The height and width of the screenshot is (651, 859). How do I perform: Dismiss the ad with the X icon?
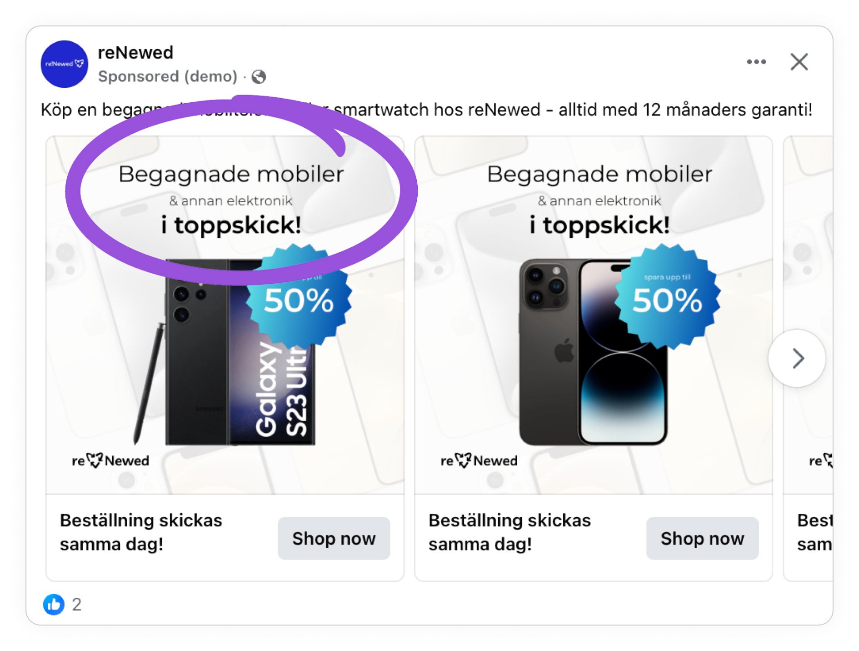coord(799,62)
